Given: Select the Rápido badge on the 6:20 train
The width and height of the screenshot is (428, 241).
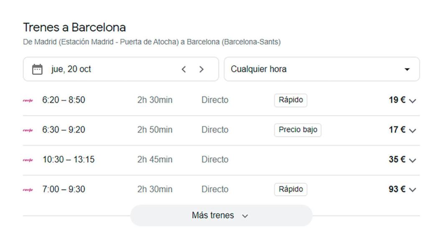Looking at the screenshot, I should [290, 100].
